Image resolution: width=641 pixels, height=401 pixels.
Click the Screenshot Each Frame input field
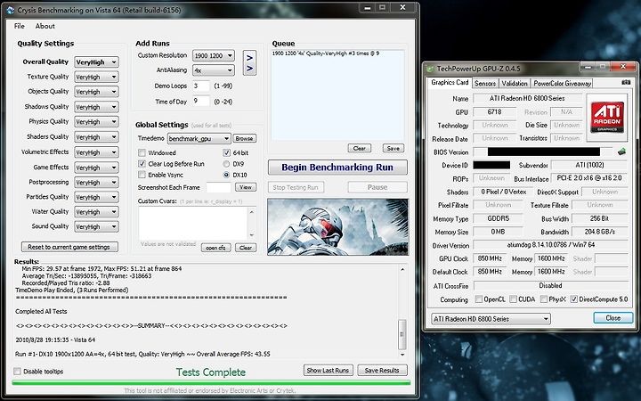219,187
